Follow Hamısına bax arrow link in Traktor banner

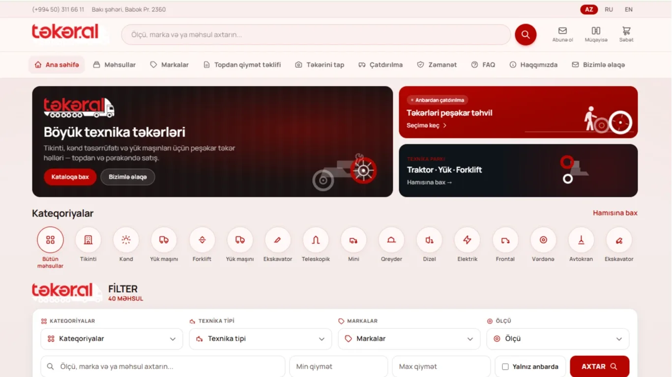click(430, 182)
